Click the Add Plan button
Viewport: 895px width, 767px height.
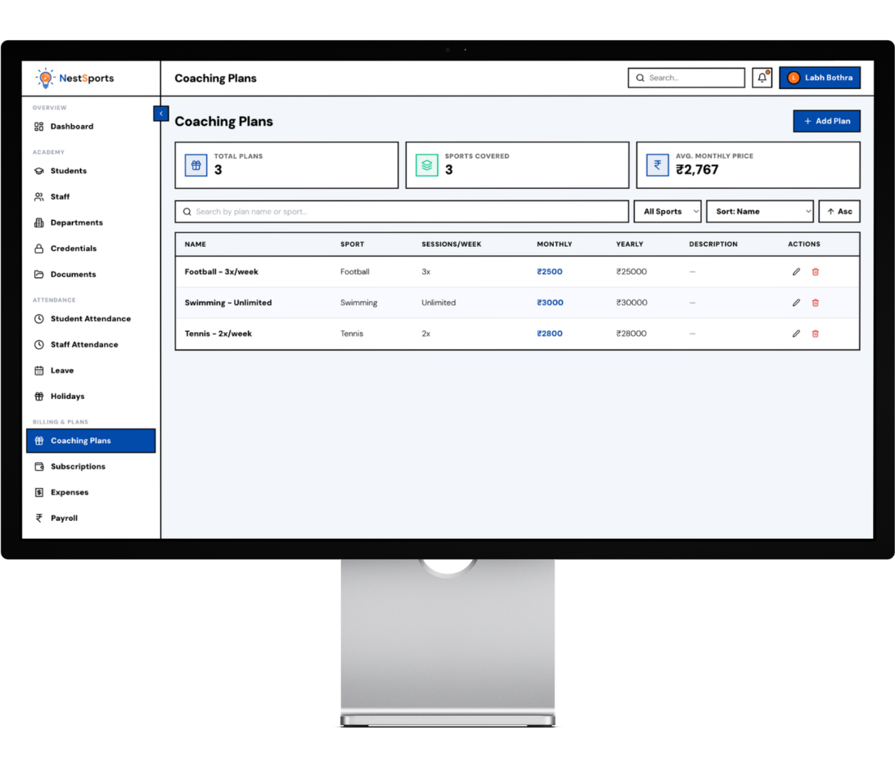point(826,121)
